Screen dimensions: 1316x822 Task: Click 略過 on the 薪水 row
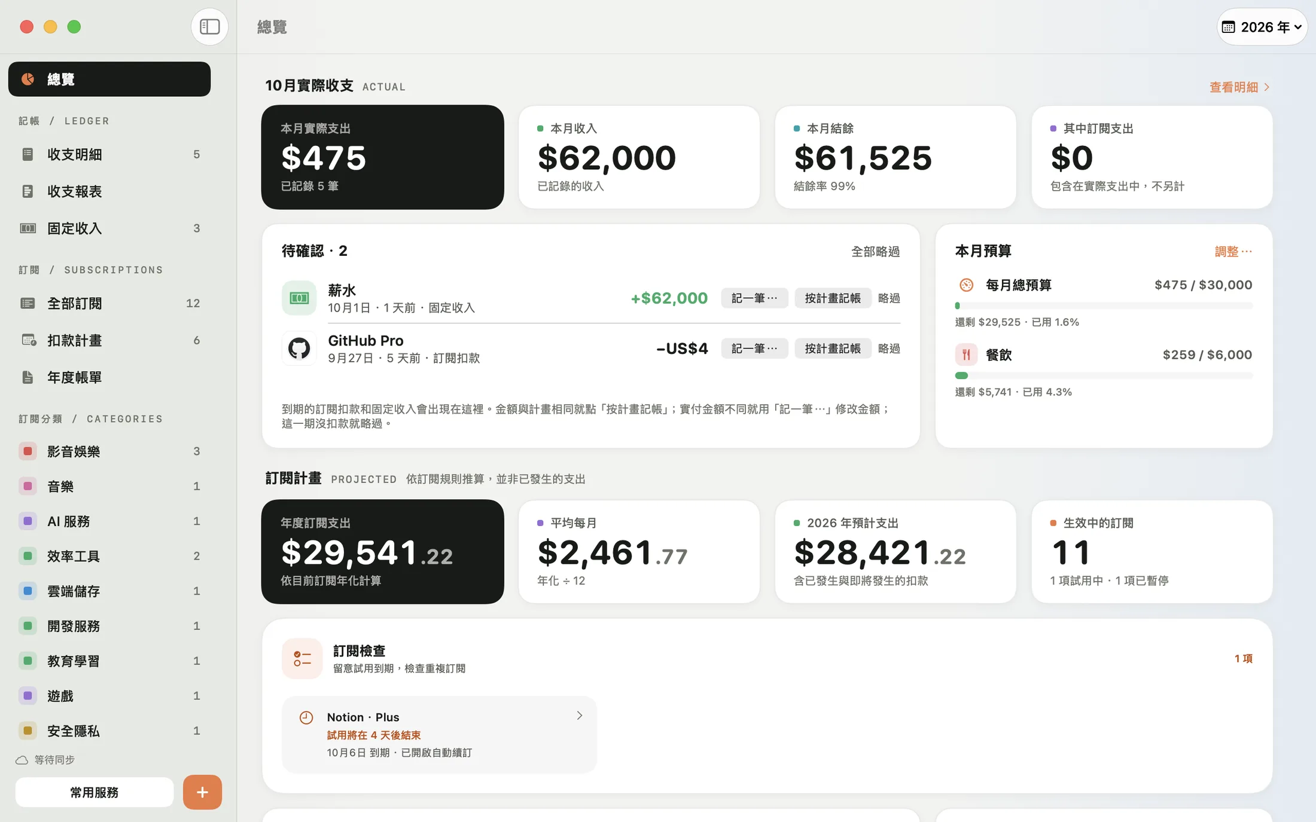889,298
